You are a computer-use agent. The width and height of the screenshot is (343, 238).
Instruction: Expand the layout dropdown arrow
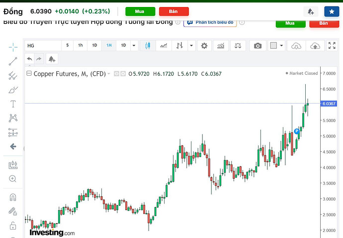pos(282,46)
